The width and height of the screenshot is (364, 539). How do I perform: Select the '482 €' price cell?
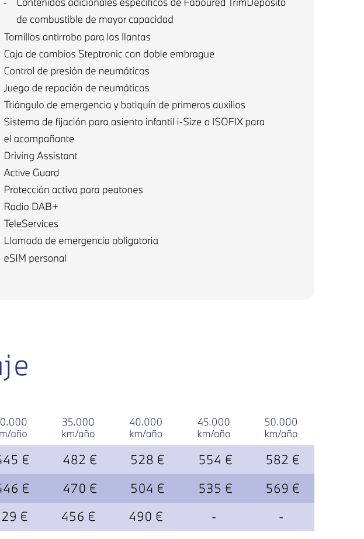click(x=79, y=460)
